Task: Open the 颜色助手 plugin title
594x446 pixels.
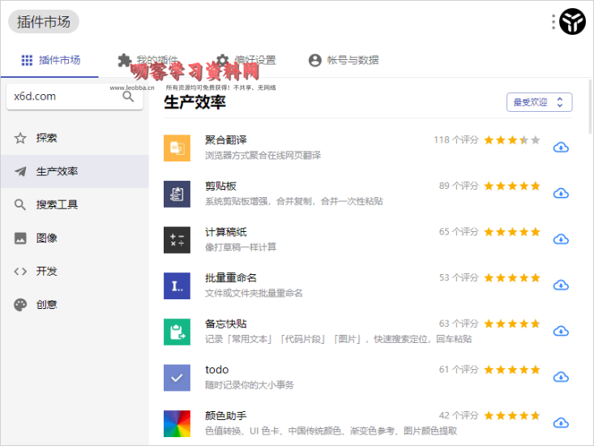Action: [226, 416]
